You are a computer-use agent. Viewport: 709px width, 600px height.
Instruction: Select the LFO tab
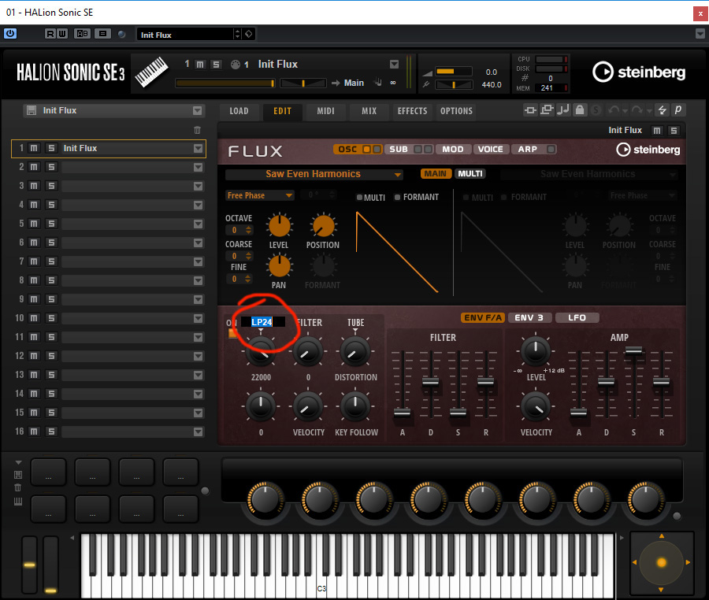tap(577, 318)
